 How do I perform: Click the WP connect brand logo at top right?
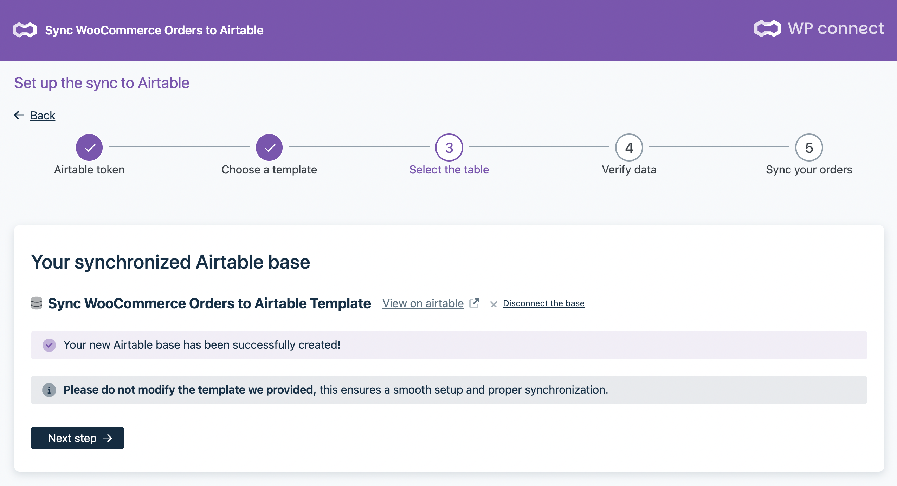click(x=819, y=28)
